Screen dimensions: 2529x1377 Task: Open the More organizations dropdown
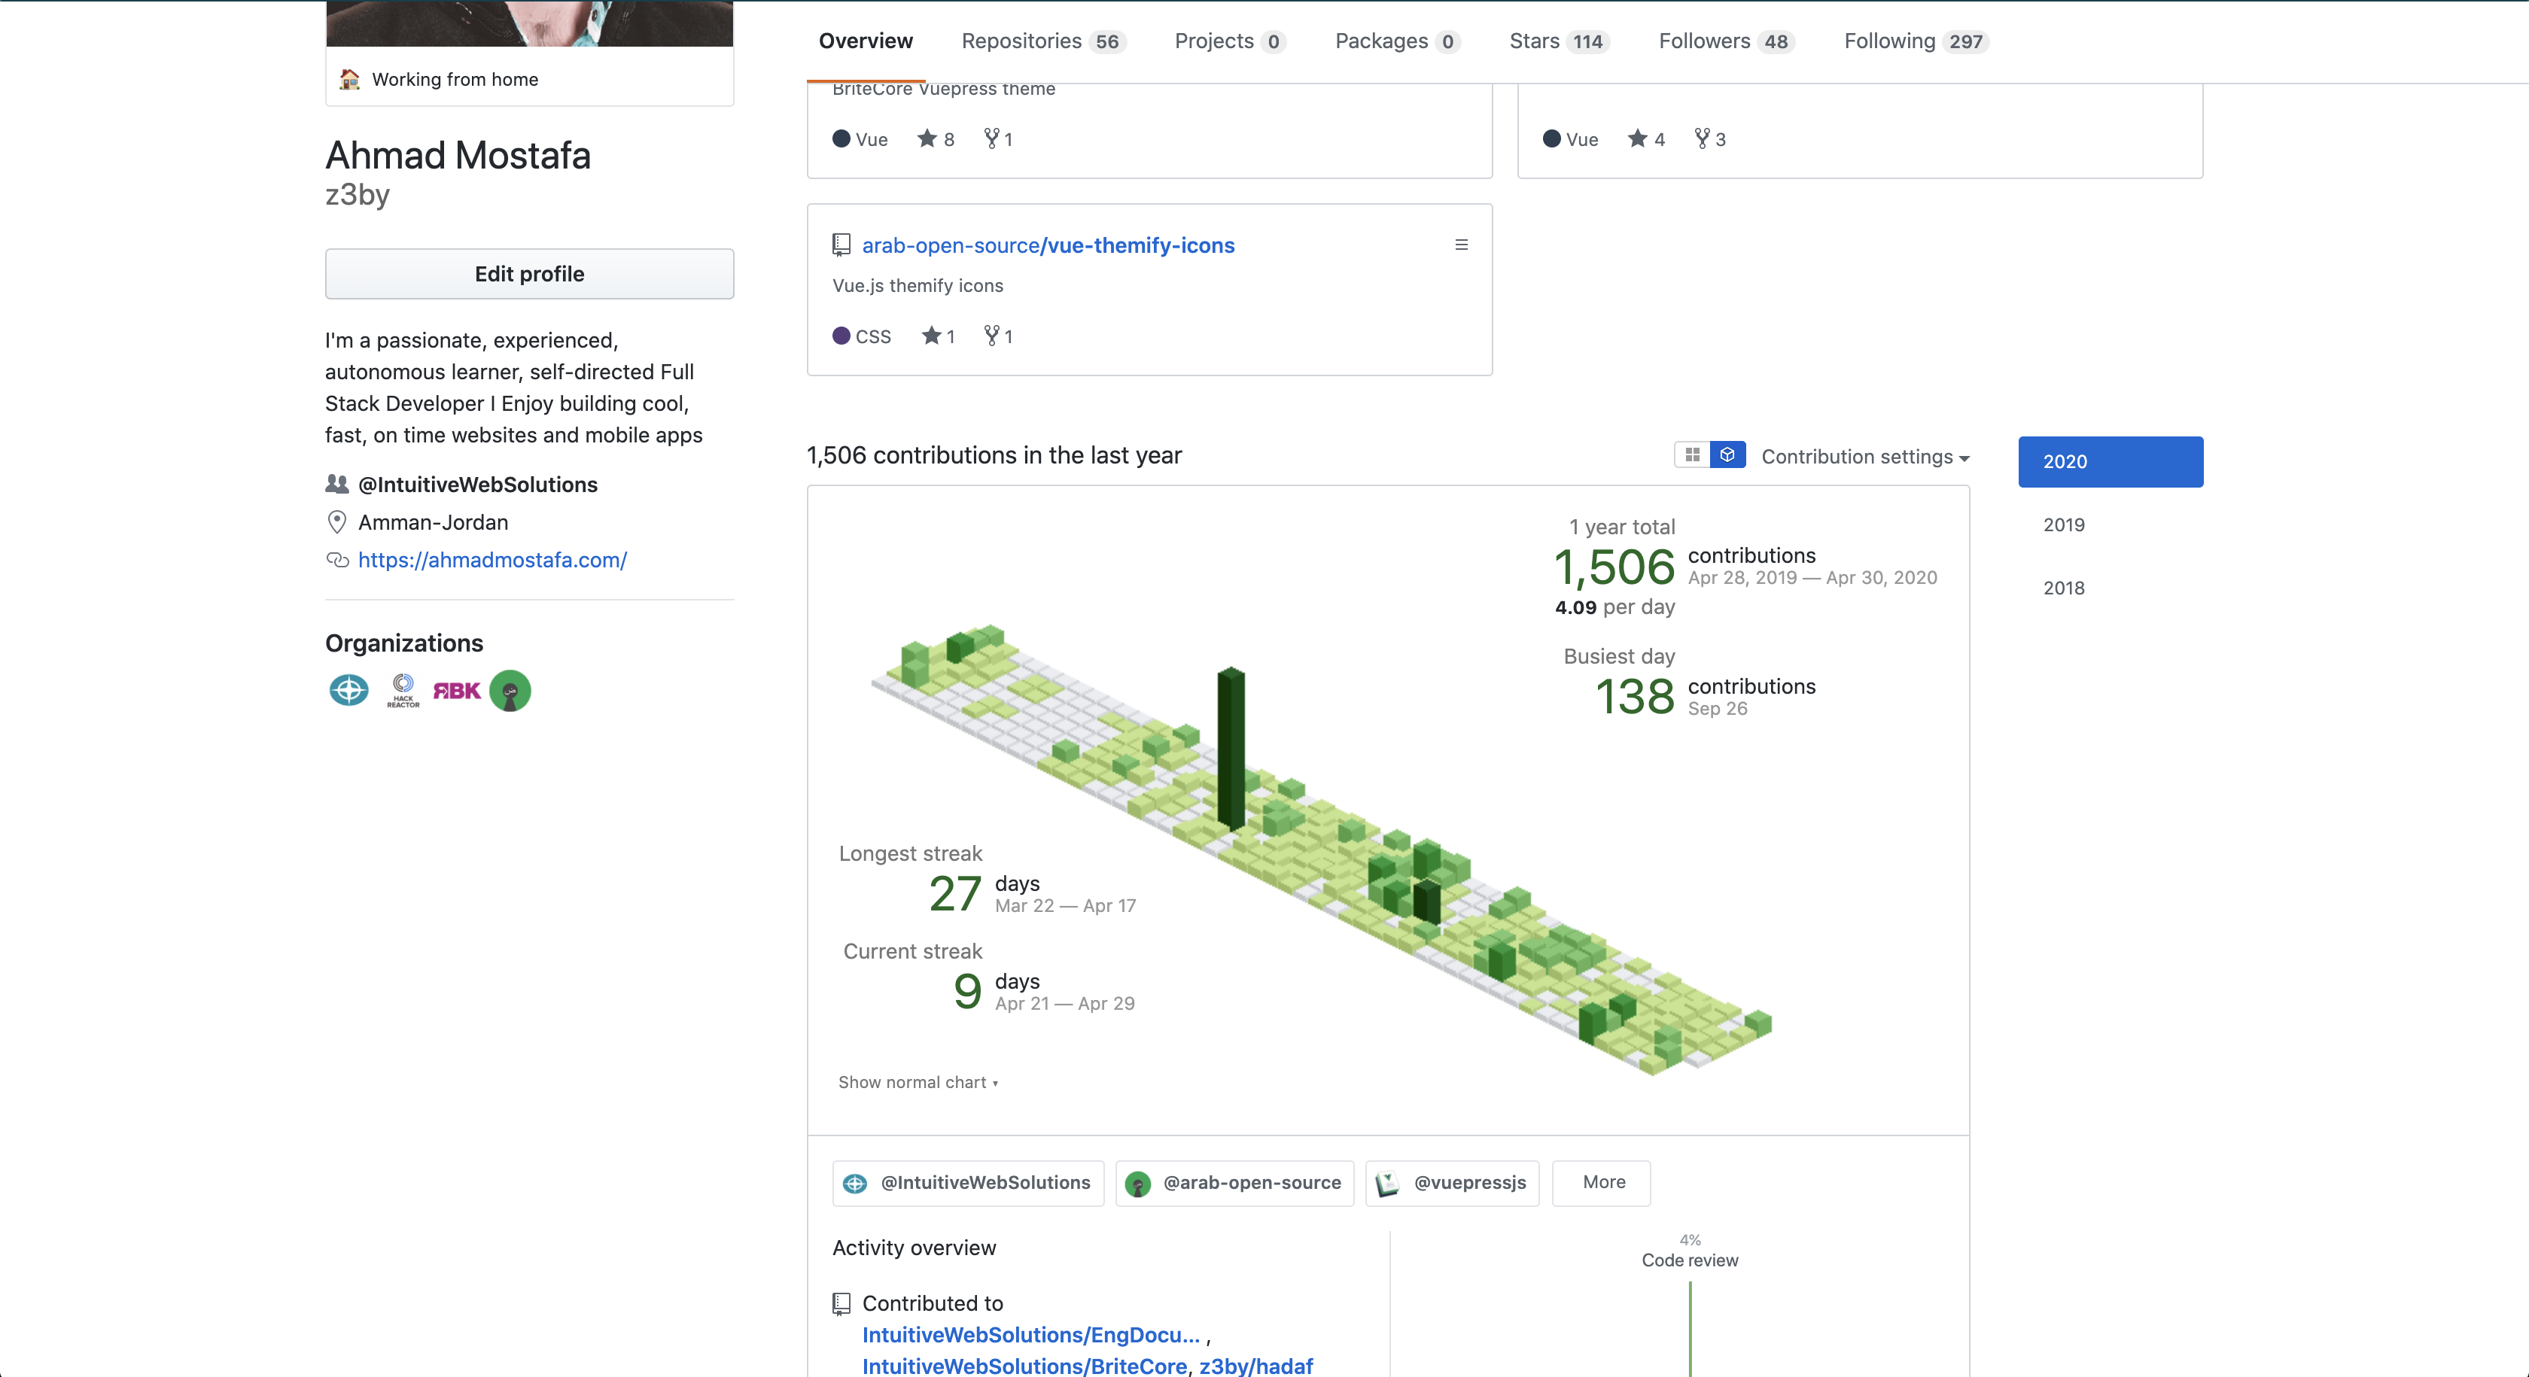pyautogui.click(x=1601, y=1183)
